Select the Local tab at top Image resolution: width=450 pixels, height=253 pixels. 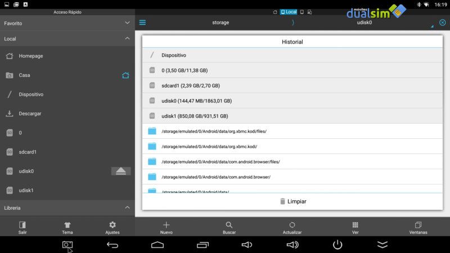289,12
